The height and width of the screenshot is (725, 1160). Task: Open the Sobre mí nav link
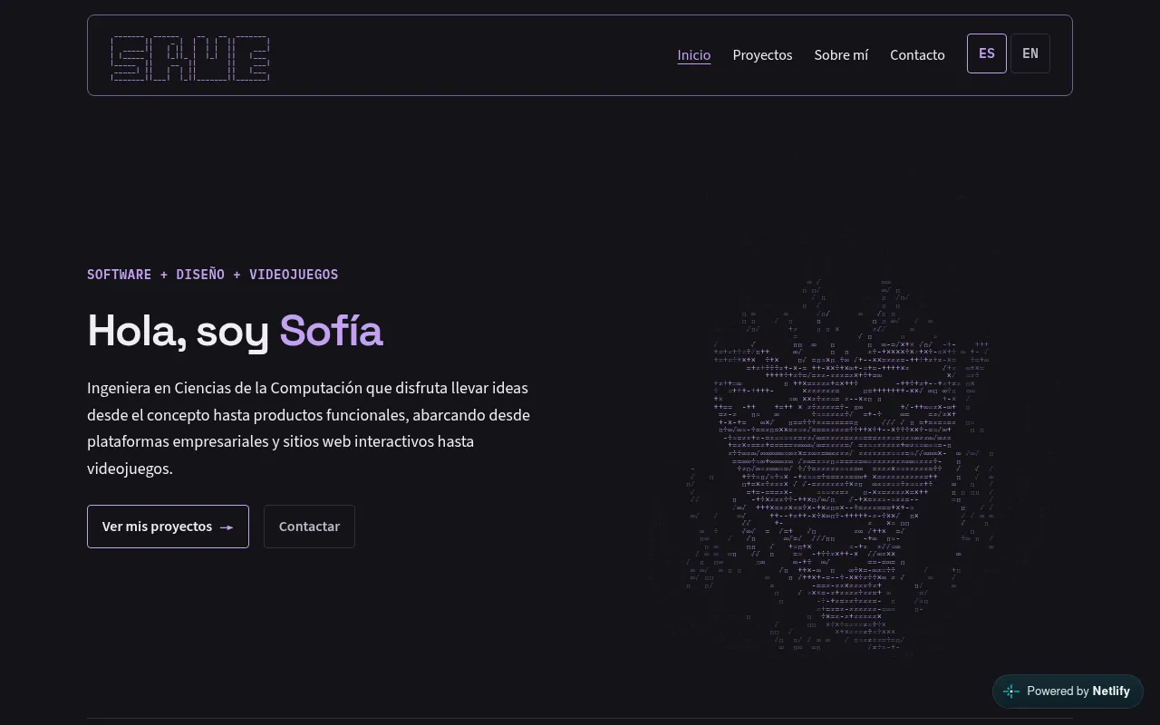click(x=841, y=55)
